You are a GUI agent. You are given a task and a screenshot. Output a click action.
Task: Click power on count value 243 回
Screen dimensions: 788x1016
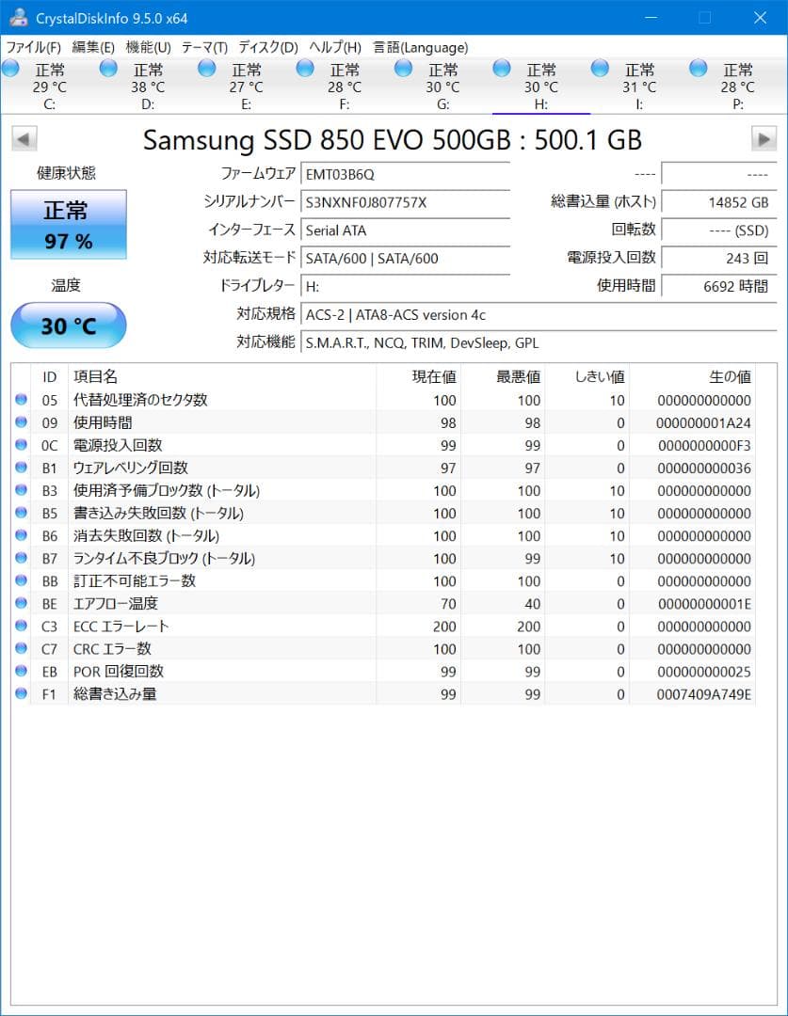[718, 259]
